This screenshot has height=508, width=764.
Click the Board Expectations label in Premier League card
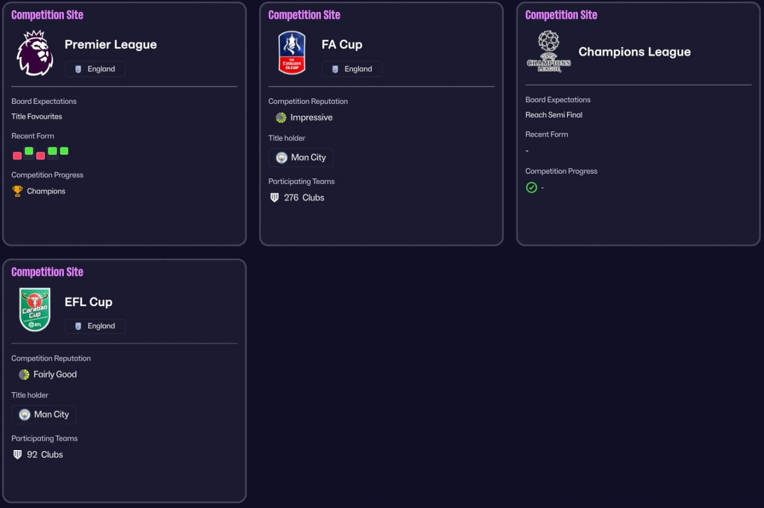pyautogui.click(x=44, y=101)
